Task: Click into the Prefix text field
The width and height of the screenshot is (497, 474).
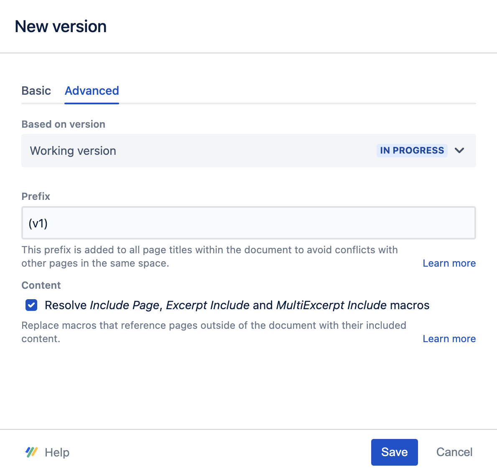Action: tap(248, 223)
